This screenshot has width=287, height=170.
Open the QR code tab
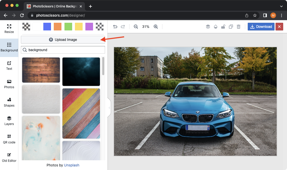9,139
